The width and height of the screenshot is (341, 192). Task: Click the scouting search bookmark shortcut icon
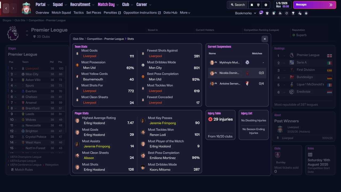point(280,13)
